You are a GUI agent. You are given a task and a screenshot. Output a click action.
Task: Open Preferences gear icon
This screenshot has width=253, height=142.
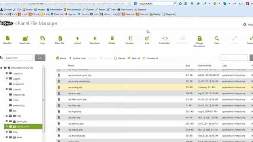245,24
